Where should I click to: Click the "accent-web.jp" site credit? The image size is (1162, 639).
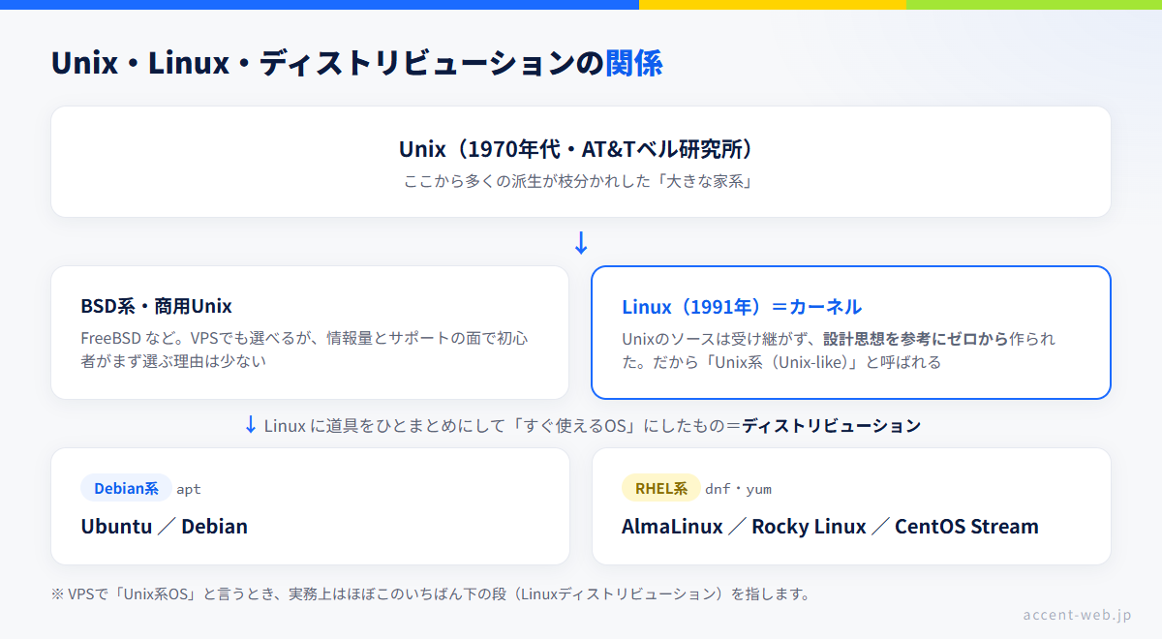click(x=1077, y=615)
